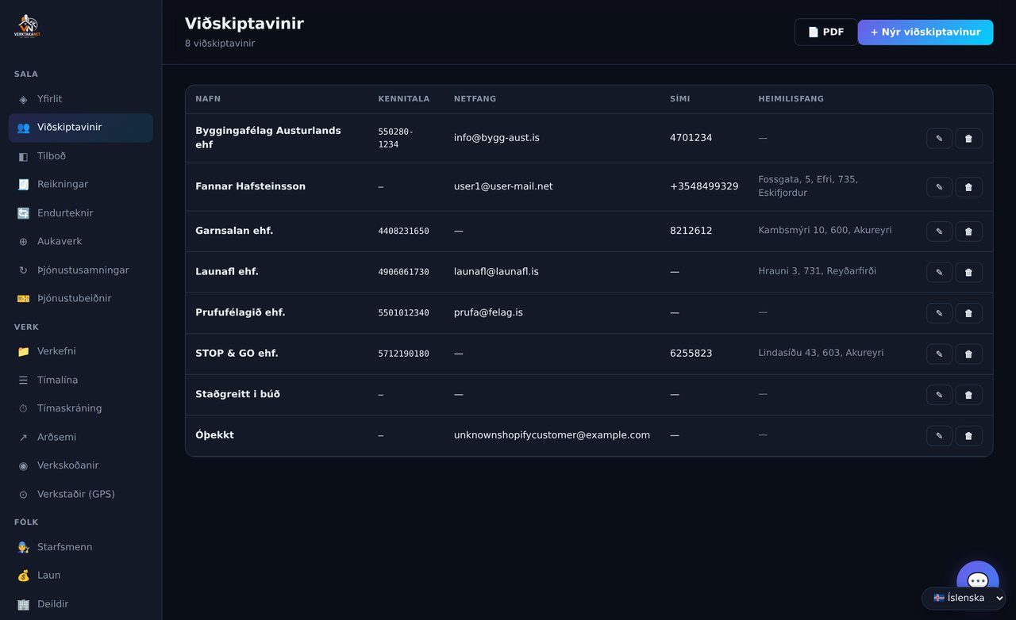Click trash icon for Prufufélagið ehf.

coord(968,313)
